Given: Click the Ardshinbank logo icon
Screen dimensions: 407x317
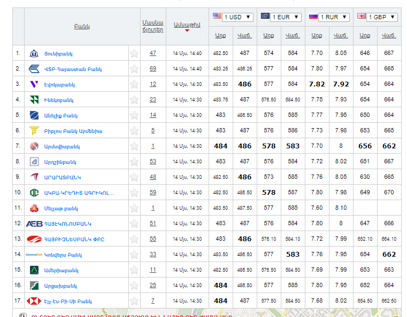Looking at the screenshot, I should pyautogui.click(x=34, y=162).
